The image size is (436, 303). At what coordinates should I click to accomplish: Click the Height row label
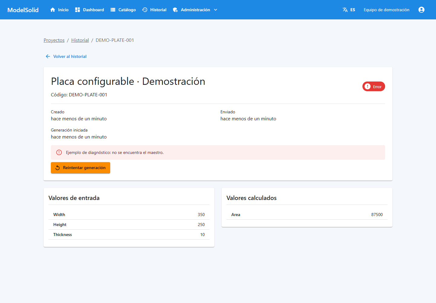click(x=60, y=225)
